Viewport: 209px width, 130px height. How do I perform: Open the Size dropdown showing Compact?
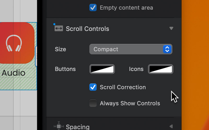131,49
